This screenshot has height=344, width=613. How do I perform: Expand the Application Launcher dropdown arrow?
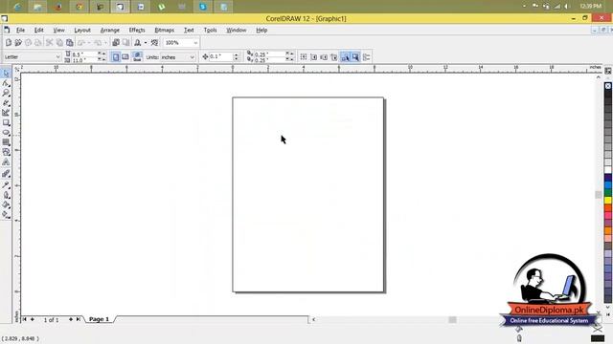point(146,42)
